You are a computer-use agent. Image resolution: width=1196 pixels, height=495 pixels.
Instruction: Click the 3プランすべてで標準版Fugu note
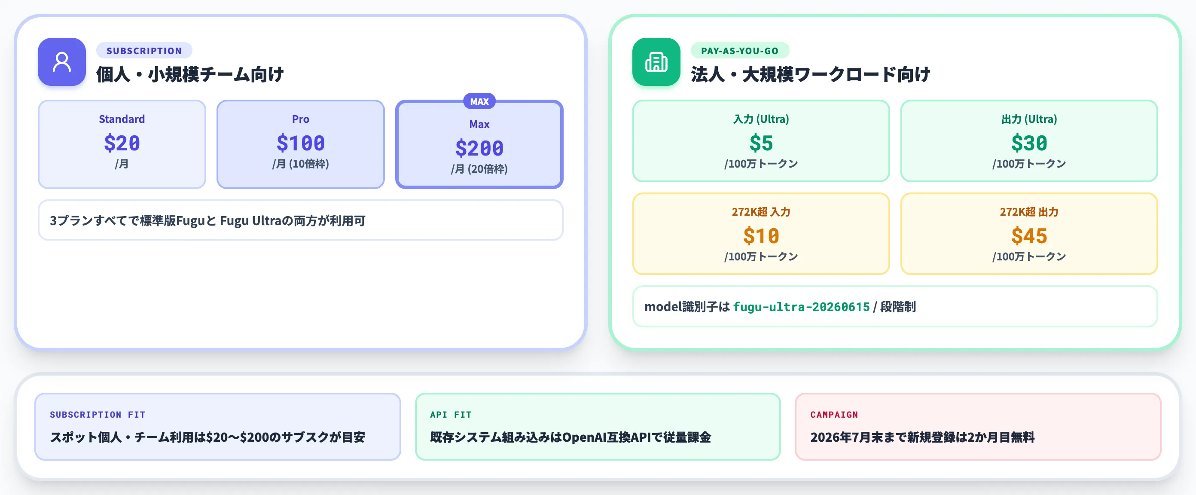(300, 220)
